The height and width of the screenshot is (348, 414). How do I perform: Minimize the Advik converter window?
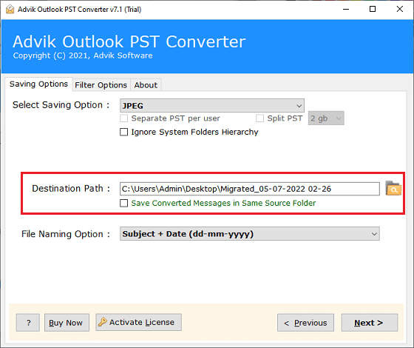click(x=346, y=9)
